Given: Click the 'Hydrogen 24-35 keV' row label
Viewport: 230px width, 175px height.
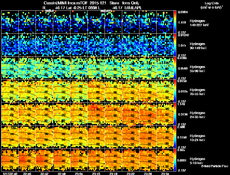Looking at the screenshot, I should tap(198, 115).
